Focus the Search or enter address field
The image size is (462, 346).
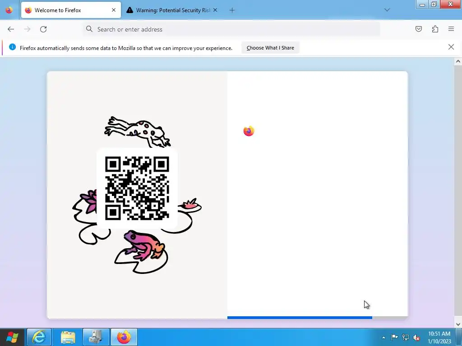coord(231,29)
